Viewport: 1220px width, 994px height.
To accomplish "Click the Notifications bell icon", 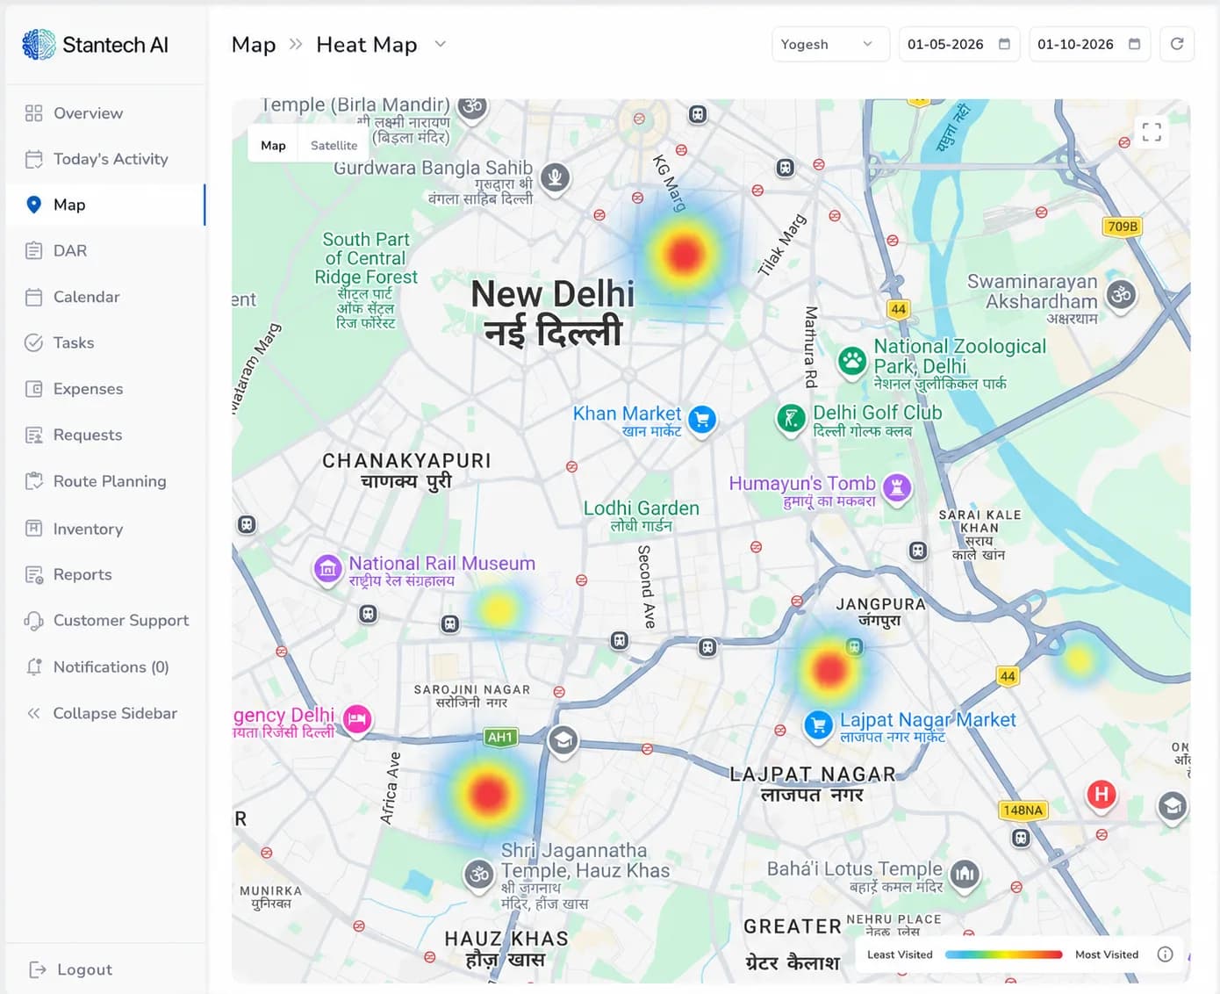I will (x=34, y=667).
